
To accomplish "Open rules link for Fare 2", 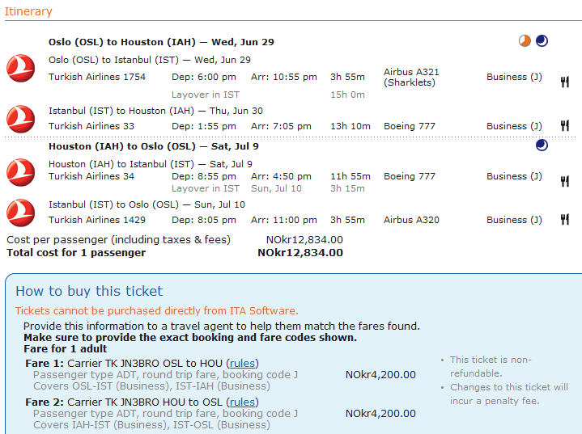I will coord(242,402).
